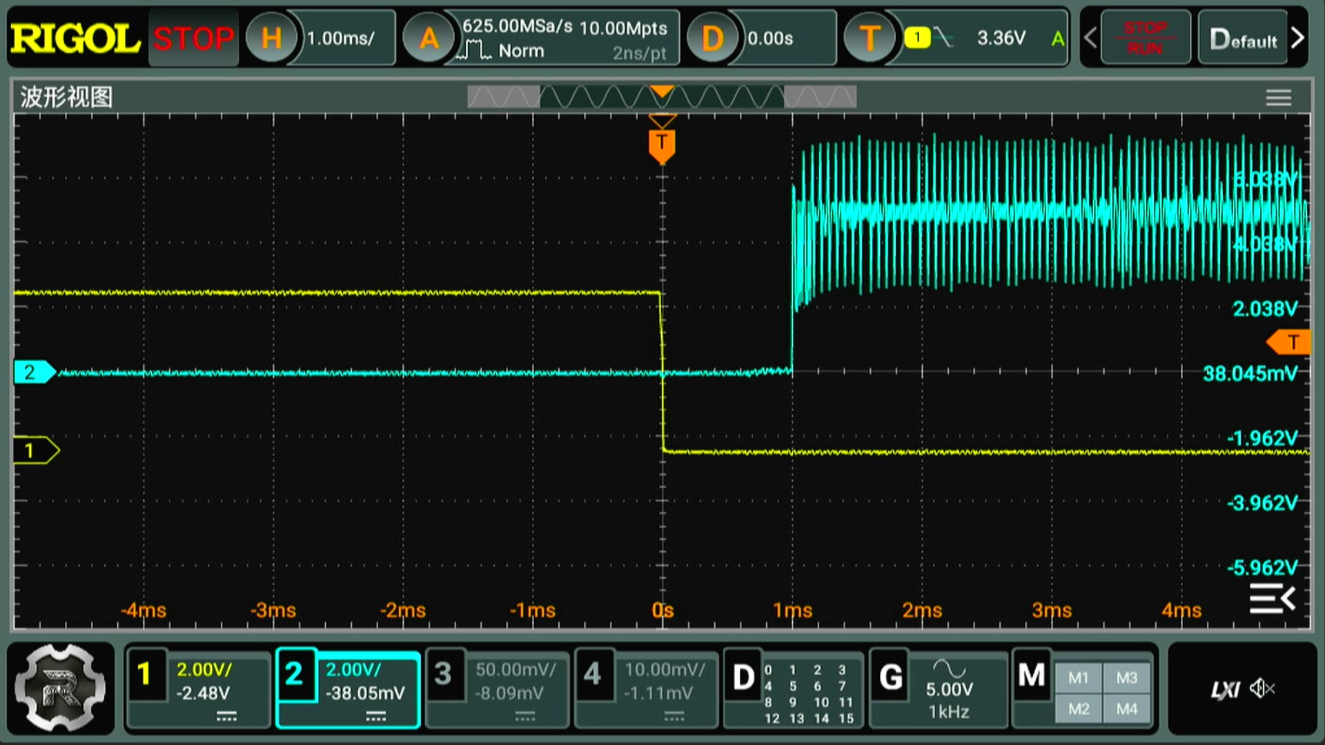Open the function generator G icon
Viewport: 1325px width, 745px height.
pos(890,677)
